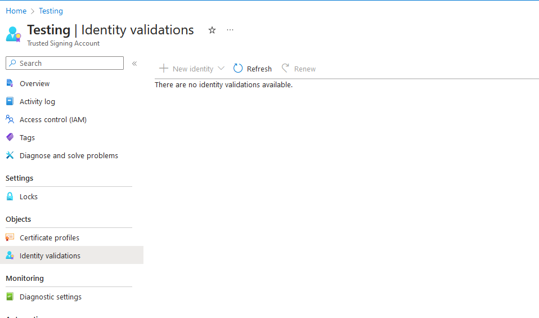Open the Overview menu item
The width and height of the screenshot is (539, 318).
click(x=34, y=83)
